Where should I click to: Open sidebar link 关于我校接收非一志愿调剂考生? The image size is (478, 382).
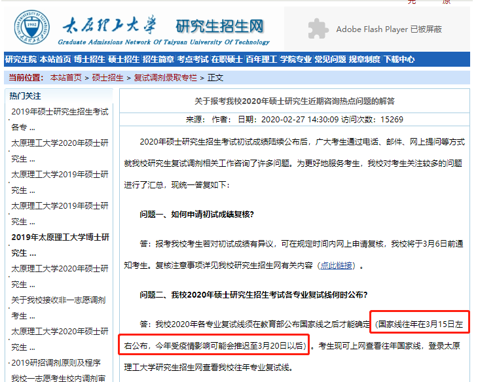point(58,307)
